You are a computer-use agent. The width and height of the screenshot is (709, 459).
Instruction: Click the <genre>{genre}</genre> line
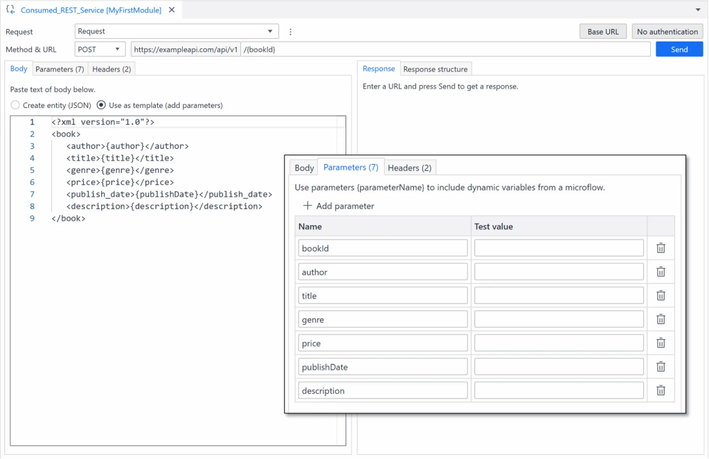pos(120,170)
